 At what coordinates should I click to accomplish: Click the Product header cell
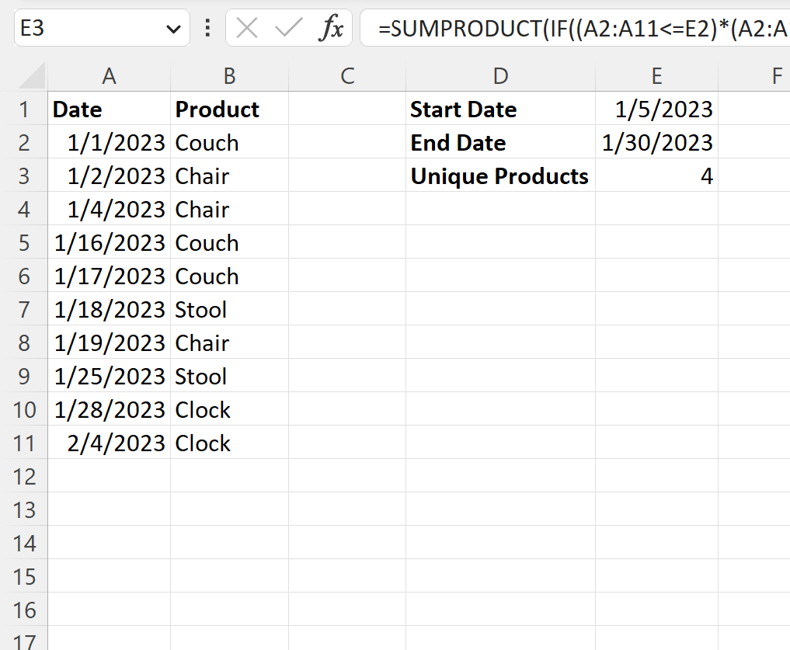click(229, 109)
